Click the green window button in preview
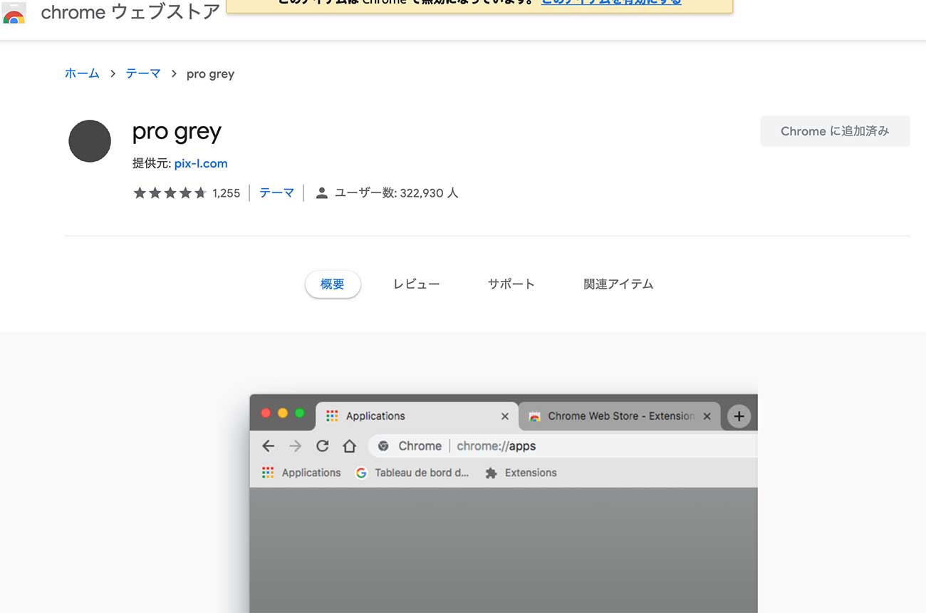 point(300,413)
